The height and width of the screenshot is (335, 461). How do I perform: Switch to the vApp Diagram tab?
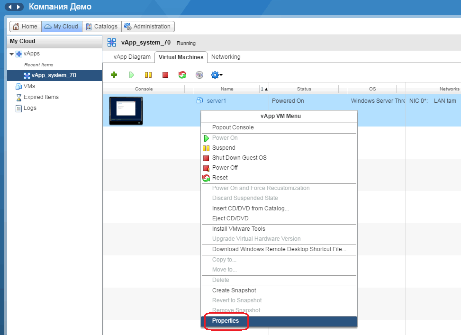click(132, 57)
